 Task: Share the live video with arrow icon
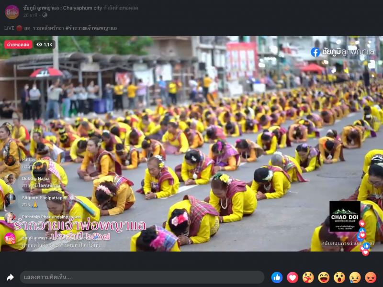tap(10, 277)
